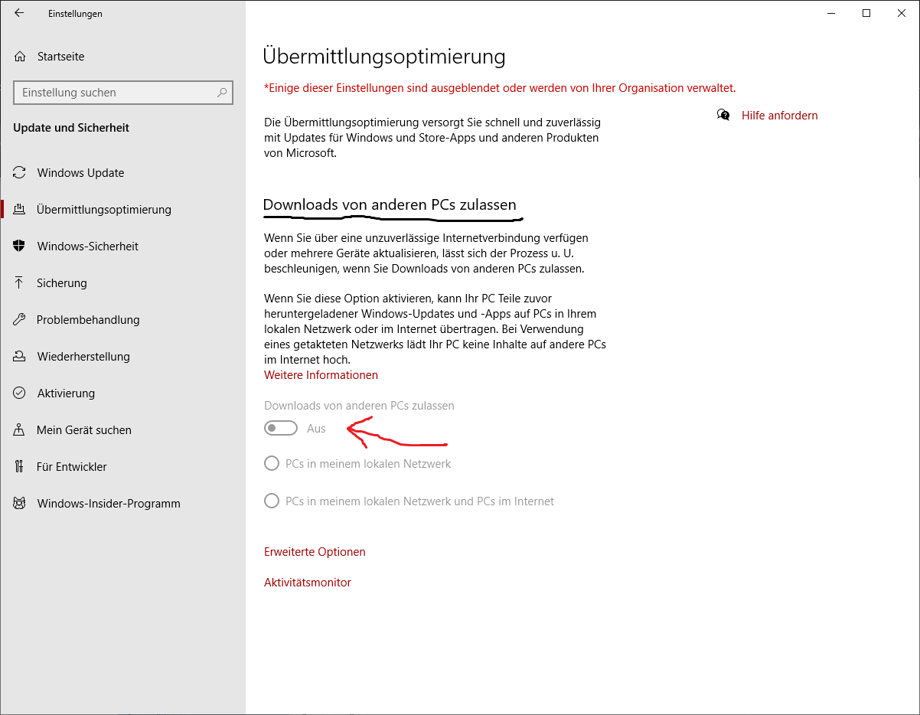Click the Windows-Insider-Programm cat icon

[20, 504]
